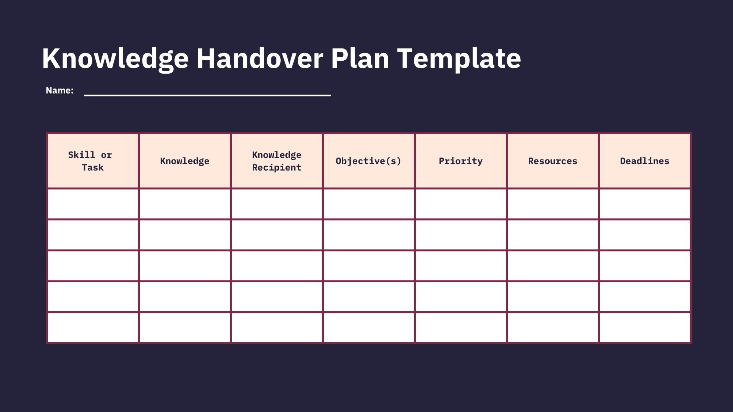Click the 'Knowledge Recipient' column header
This screenshot has height=412, width=733.
276,161
